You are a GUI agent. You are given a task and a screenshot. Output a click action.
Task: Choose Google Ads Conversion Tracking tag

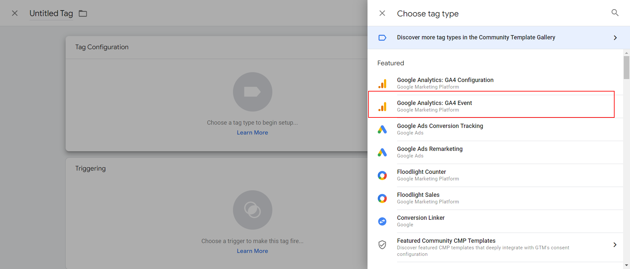[495, 129]
